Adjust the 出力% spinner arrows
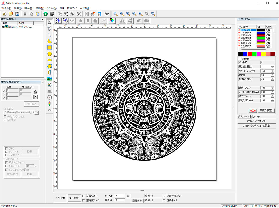 pos(273,75)
